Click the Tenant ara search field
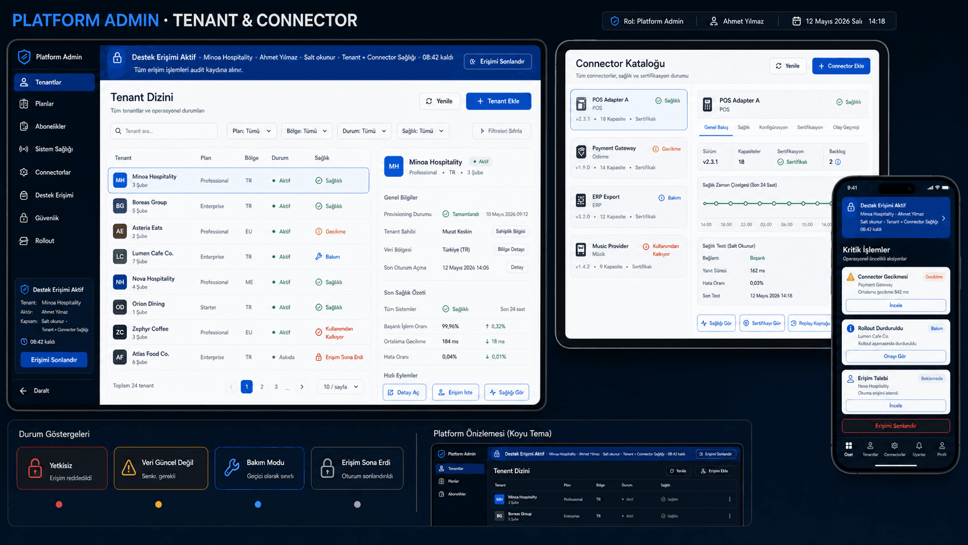Image resolution: width=968 pixels, height=545 pixels. tap(164, 131)
